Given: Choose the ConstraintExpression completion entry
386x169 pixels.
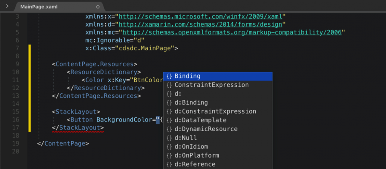Looking at the screenshot, I should point(218,85).
